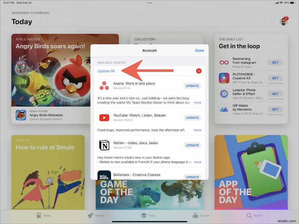The image size is (299, 224).
Task: Tap the GIF Maker by Momento icon
Action: 224,109
